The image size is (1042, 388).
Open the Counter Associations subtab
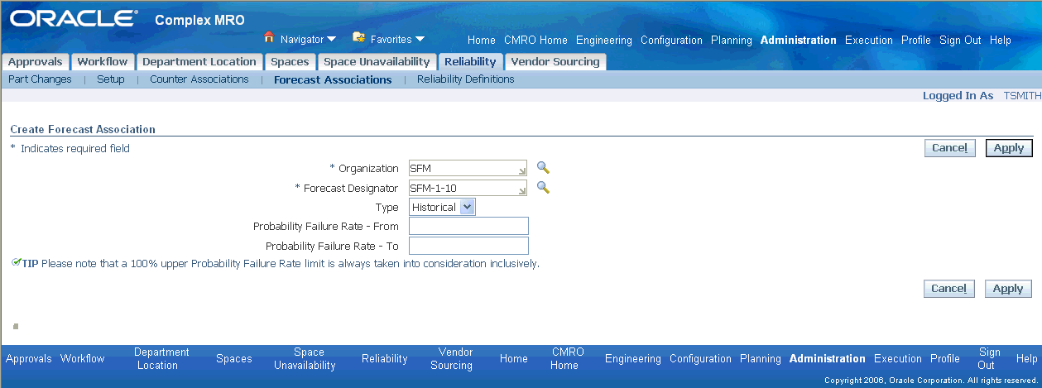[199, 79]
